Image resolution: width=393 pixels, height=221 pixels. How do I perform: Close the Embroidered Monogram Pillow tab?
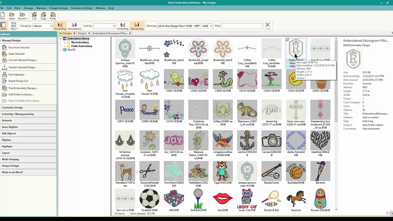pos(130,33)
